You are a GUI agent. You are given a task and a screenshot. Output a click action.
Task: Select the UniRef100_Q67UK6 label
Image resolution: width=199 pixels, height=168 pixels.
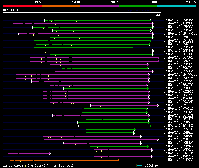point(178,58)
